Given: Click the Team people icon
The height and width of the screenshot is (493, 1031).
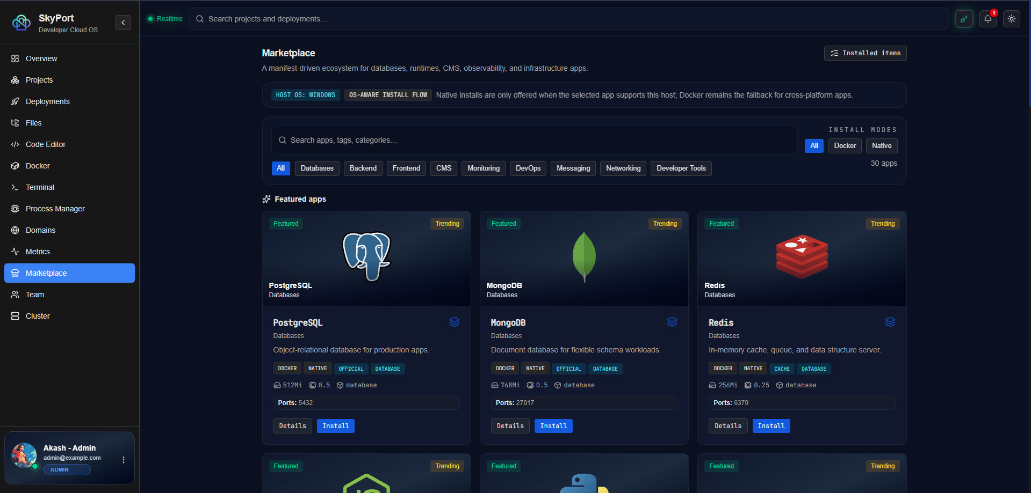Looking at the screenshot, I should 15,295.
